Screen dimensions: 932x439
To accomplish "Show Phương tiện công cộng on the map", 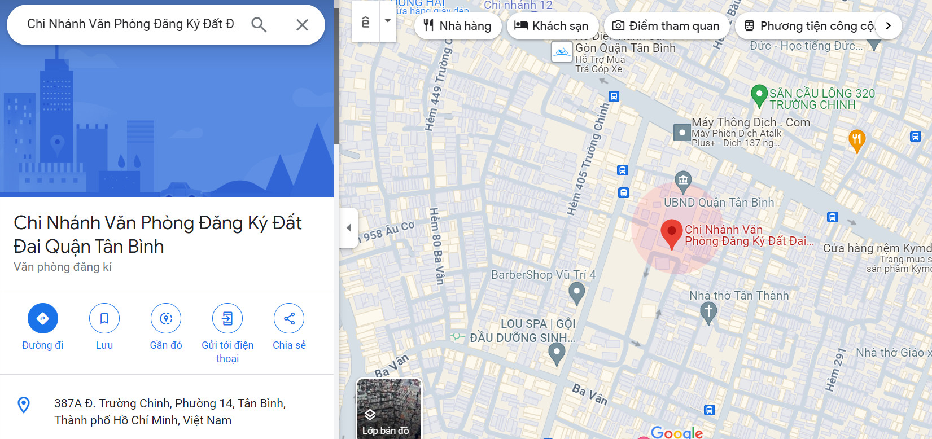I will tap(808, 26).
